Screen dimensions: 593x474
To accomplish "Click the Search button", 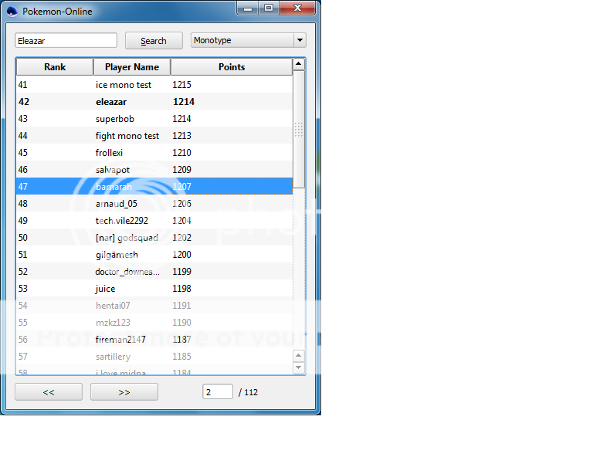I will (154, 41).
